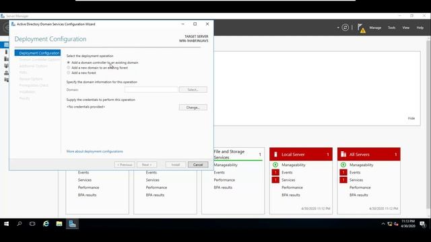Click the taskbar Search icon
Screen dimensions: 431x242
(20, 224)
